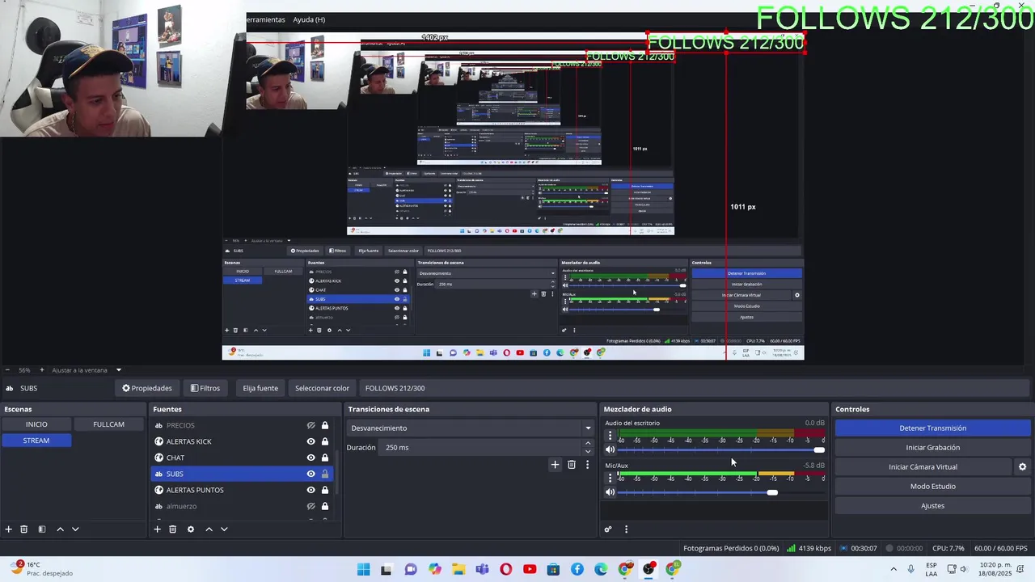Open Copilot icon in taskbar
Viewport: 1035px width, 582px height.
(x=435, y=570)
